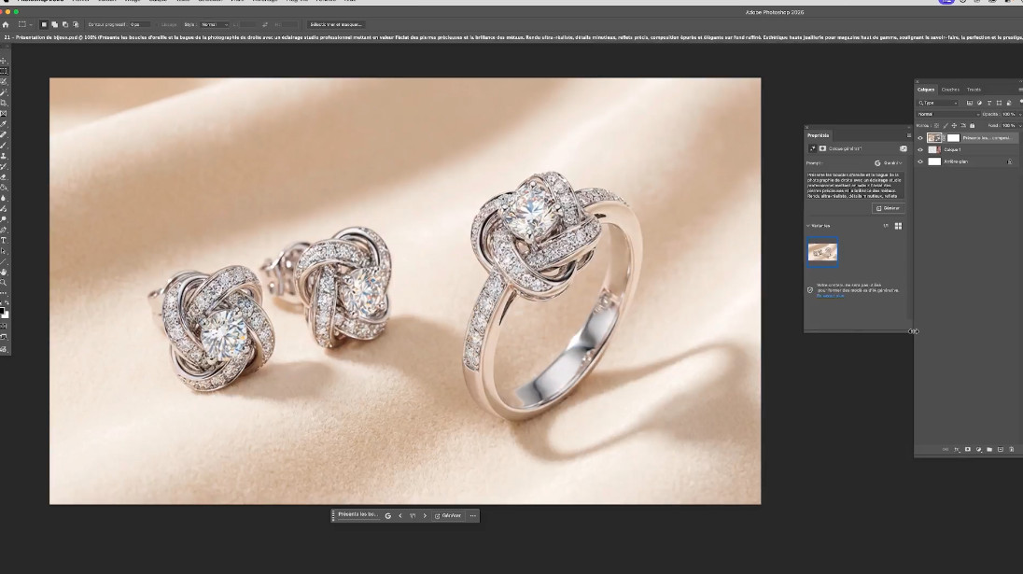1023x574 pixels.
Task: Open the Type filter dropdown in Calques
Action: (937, 103)
